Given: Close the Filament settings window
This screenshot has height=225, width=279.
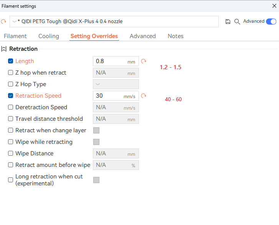Looking at the screenshot, I should pos(274,6).
